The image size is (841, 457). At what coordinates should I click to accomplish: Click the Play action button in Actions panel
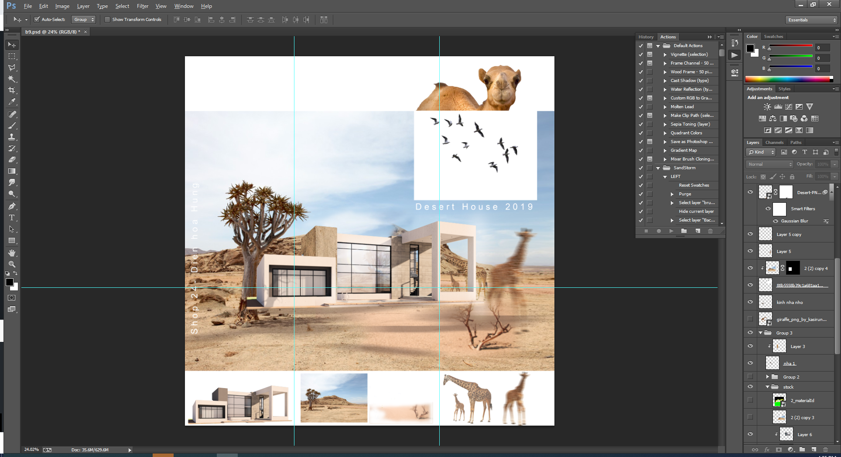671,231
